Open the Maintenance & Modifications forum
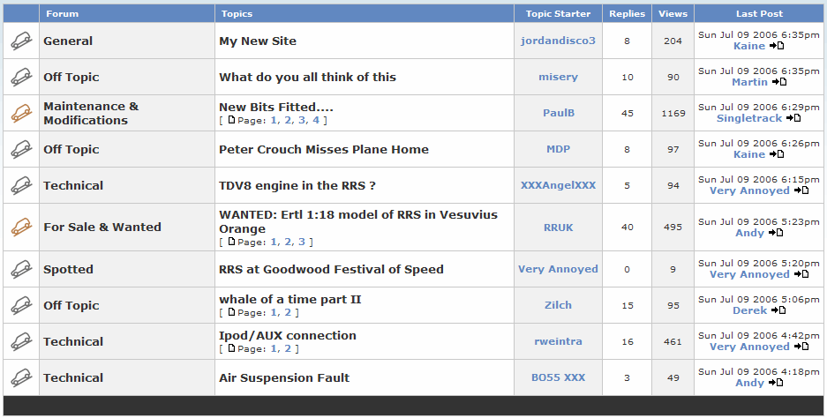The height and width of the screenshot is (418, 827). tap(91, 114)
